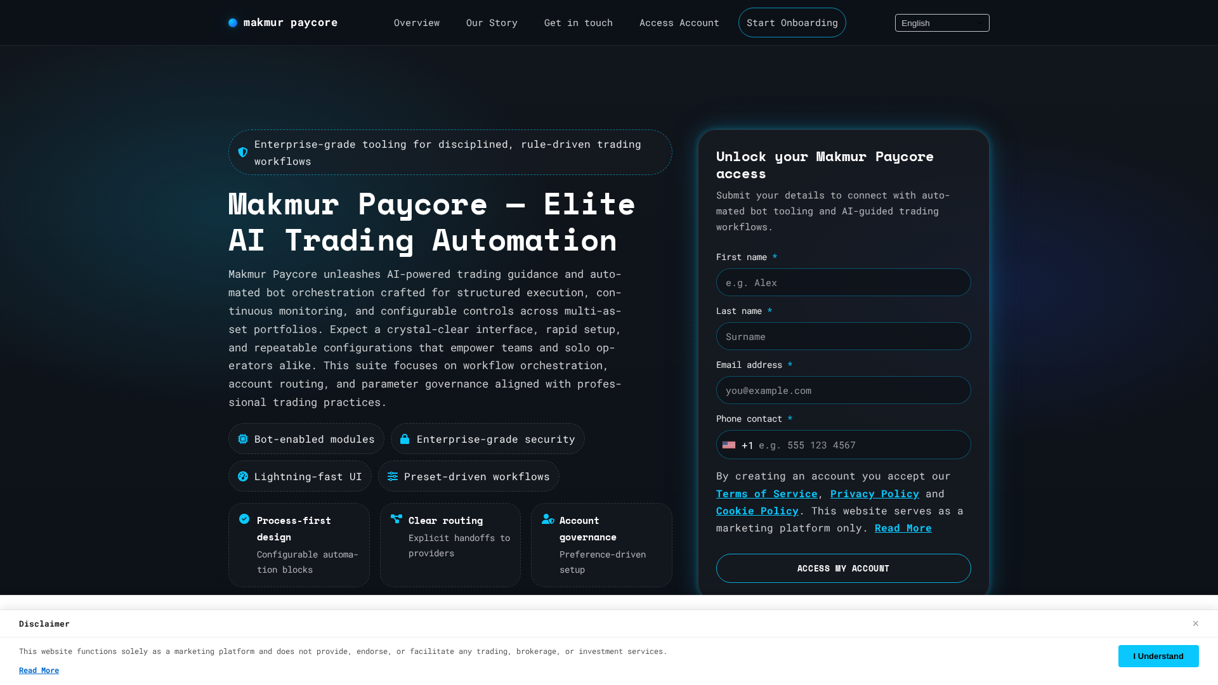The width and height of the screenshot is (1218, 685).
Task: Open Access Account in the header
Action: [x=679, y=23]
